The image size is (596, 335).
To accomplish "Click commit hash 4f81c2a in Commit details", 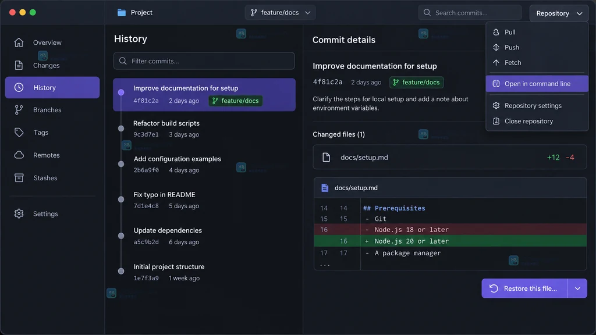I will [328, 82].
